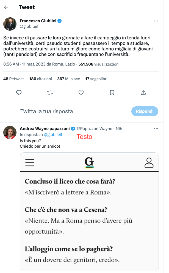This screenshot has width=169, height=273.
Task: Open the Andrea Wayne papazzoni profile name
Action: click(45, 129)
